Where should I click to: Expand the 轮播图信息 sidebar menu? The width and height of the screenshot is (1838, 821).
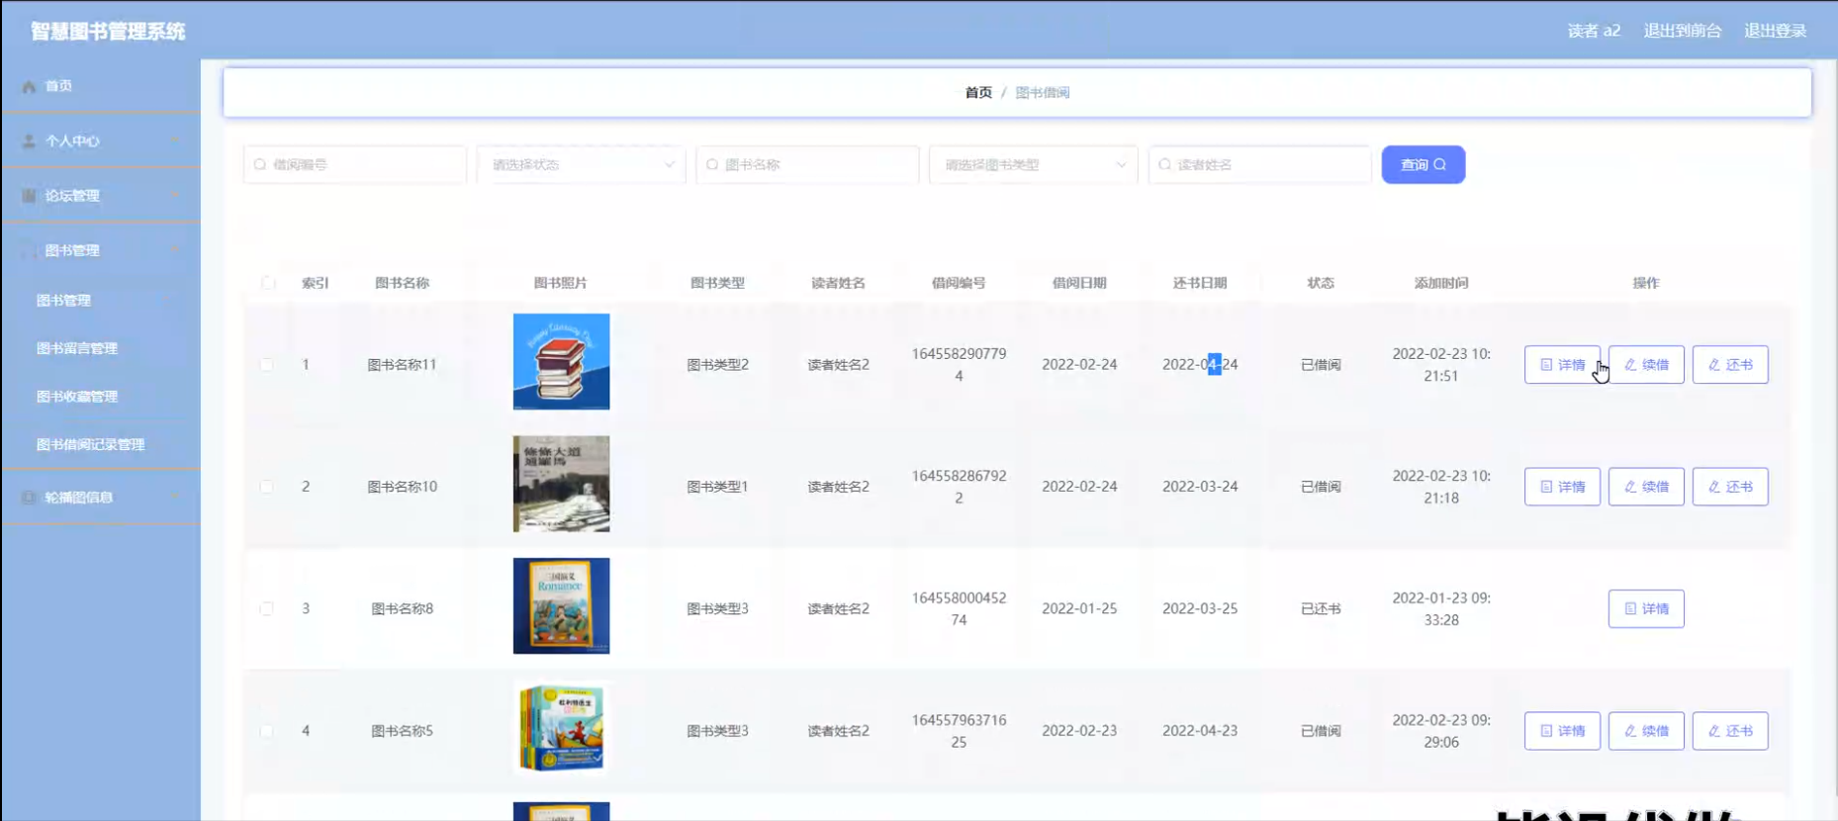[100, 498]
